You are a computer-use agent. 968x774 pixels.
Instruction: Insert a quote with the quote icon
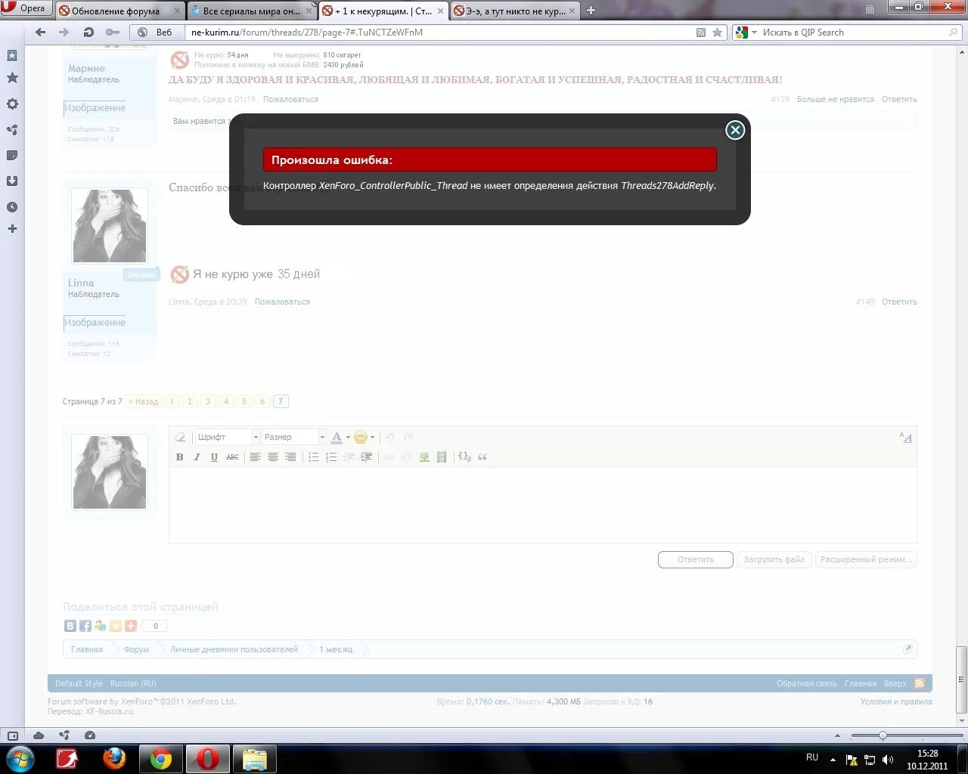[x=482, y=457]
